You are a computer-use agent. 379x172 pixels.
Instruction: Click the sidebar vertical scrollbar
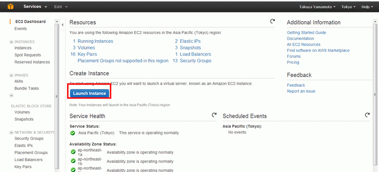[x=57, y=95]
